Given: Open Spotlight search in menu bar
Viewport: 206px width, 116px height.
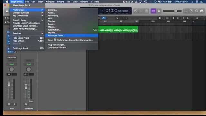Looking at the screenshot, I should (x=192, y=2).
